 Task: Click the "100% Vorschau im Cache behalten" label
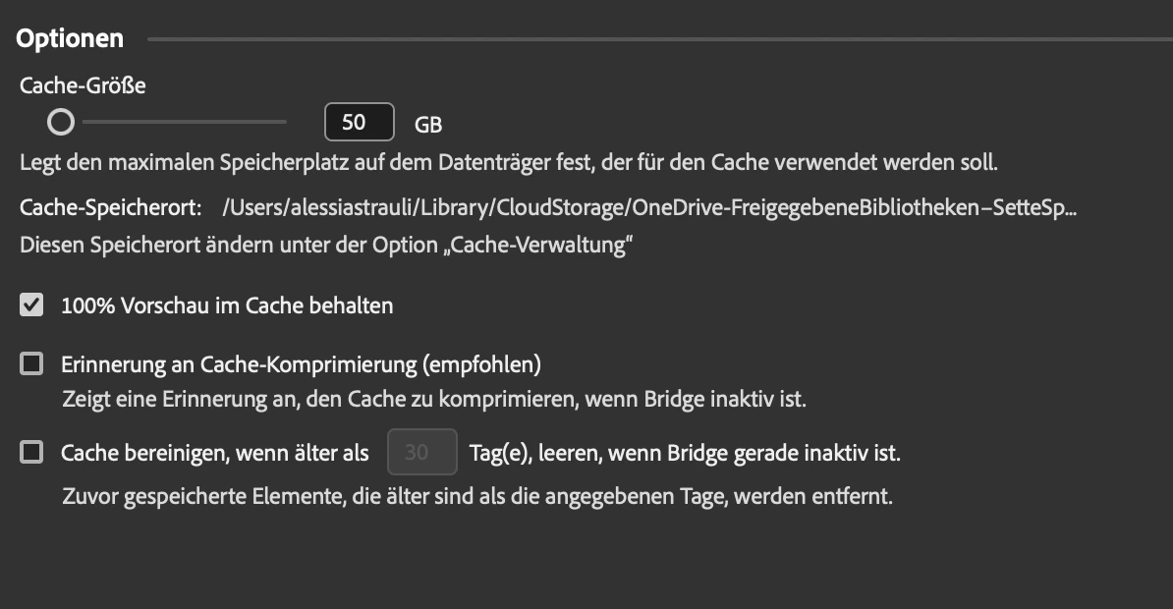coord(227,305)
